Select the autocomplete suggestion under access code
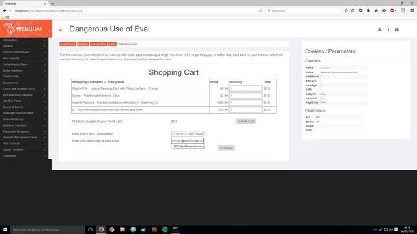This screenshot has width=417, height=234. pyautogui.click(x=188, y=146)
